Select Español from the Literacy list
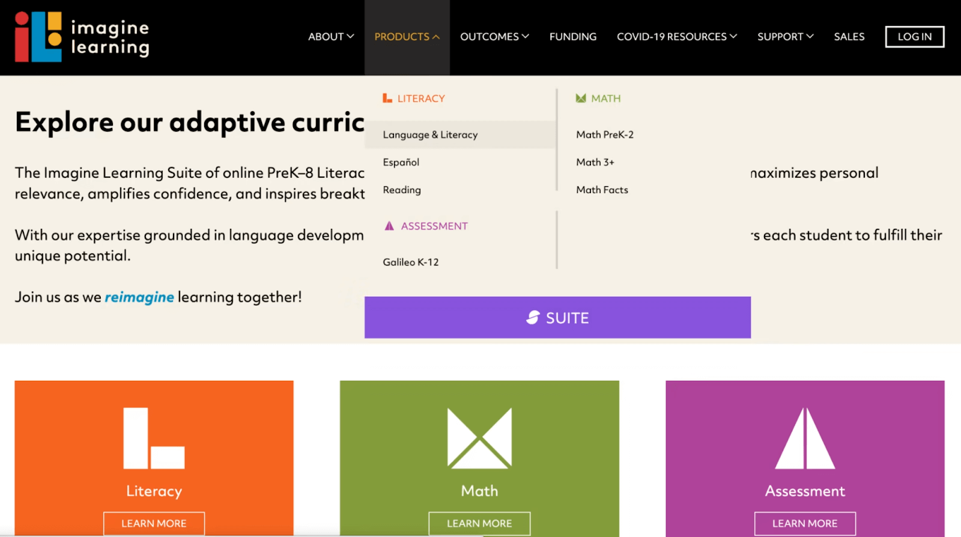The image size is (961, 537). pyautogui.click(x=401, y=162)
